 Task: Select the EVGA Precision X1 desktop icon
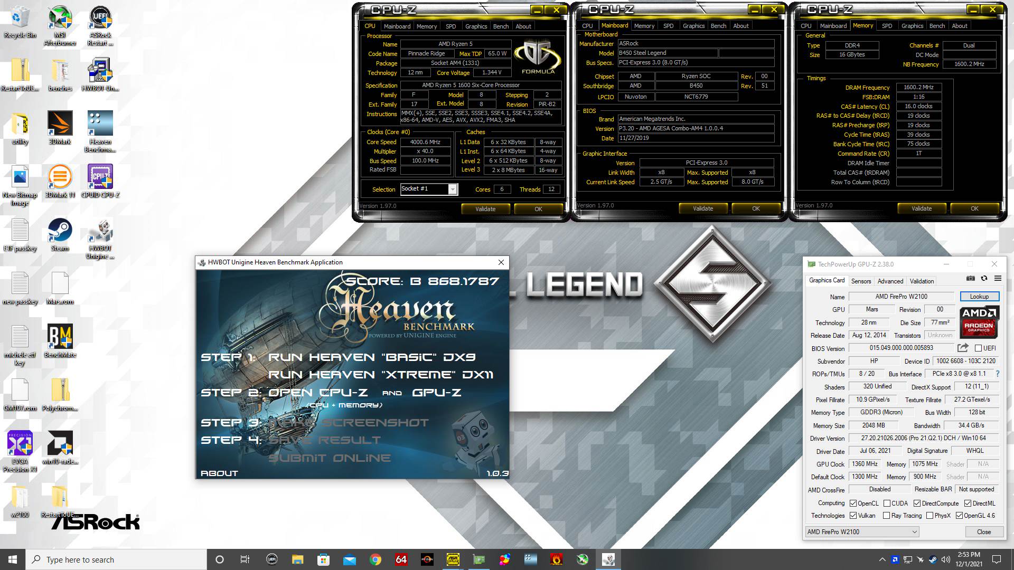tap(20, 451)
